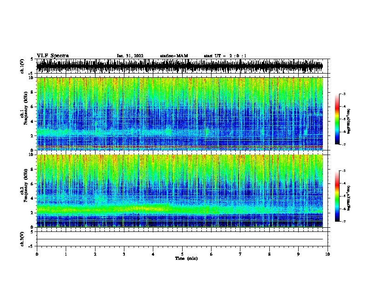Click the time axis tick label "7"
Viewport: 369px width, 285px height.
240,254
